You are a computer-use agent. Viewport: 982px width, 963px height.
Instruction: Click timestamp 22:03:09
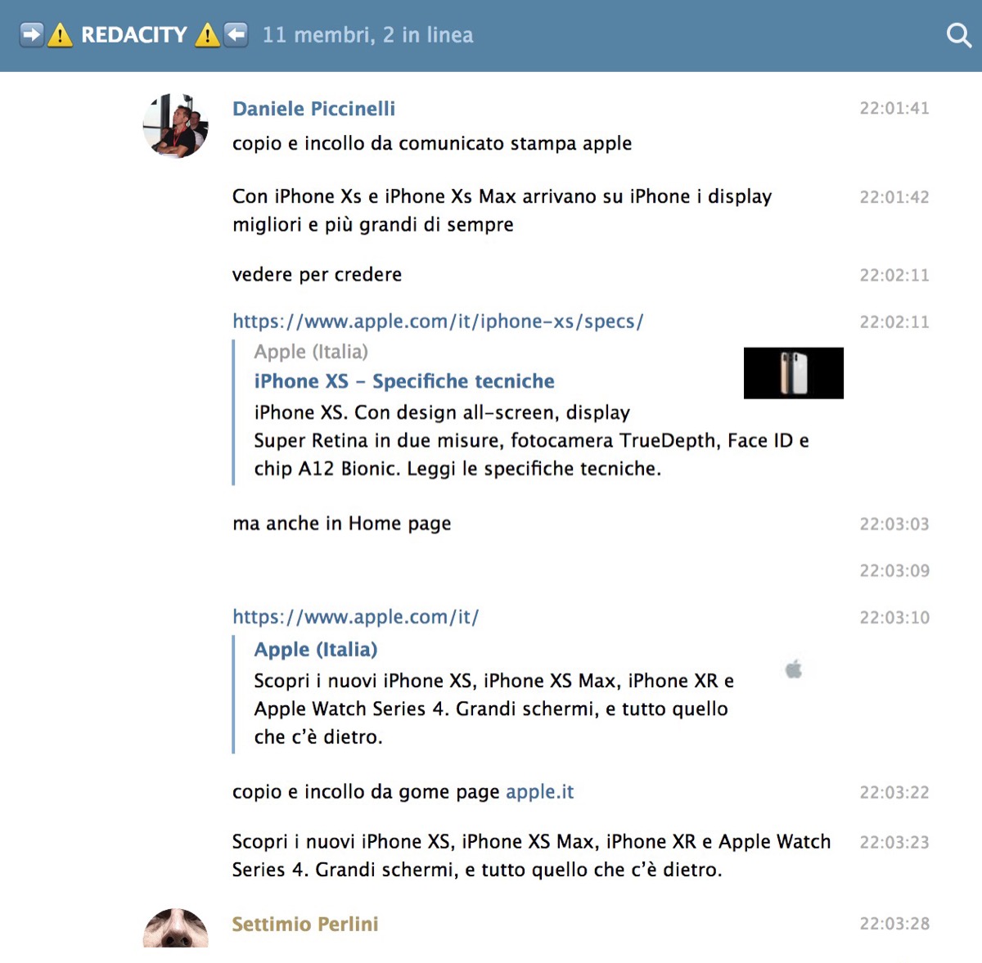click(894, 570)
